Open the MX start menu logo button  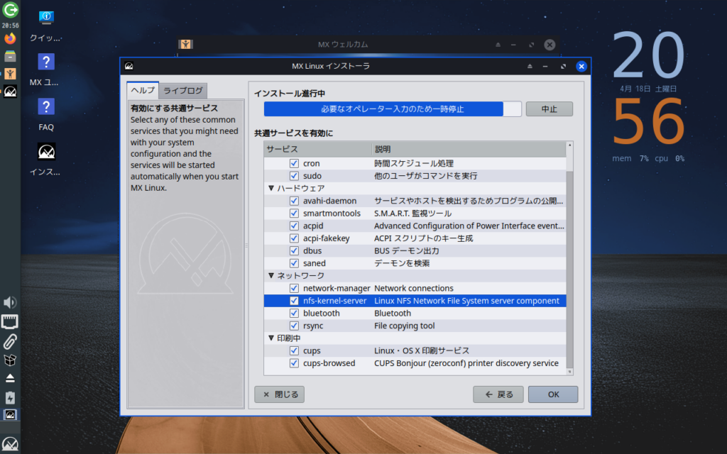coord(10,445)
